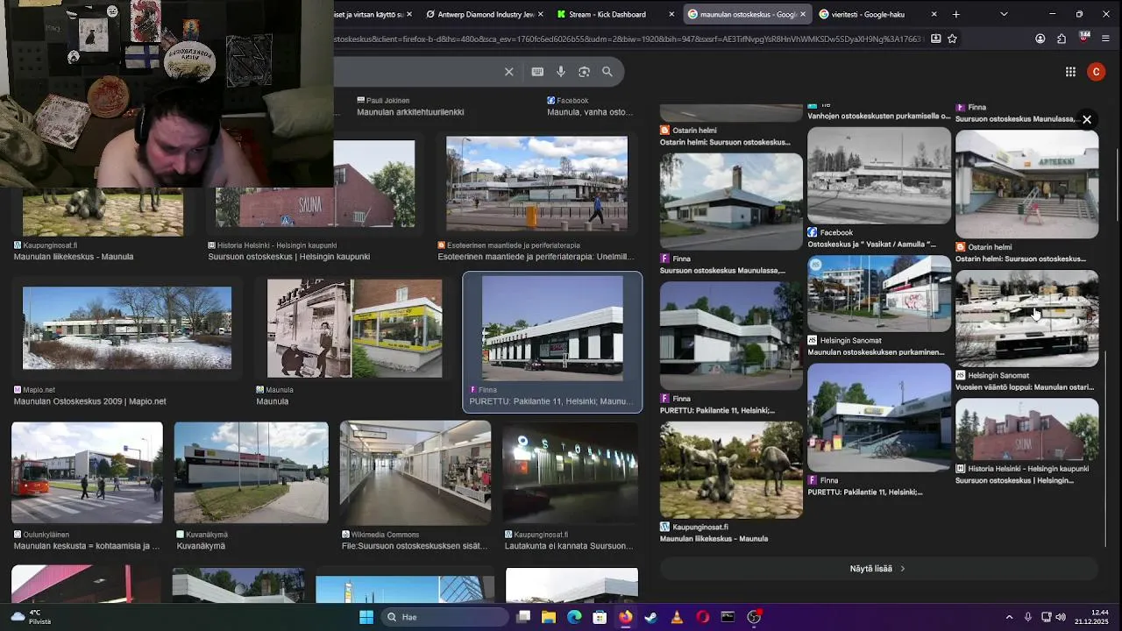The width and height of the screenshot is (1122, 631).
Task: Open Esoteerinen maantiede ja periferiaterapia result
Action: click(x=536, y=257)
